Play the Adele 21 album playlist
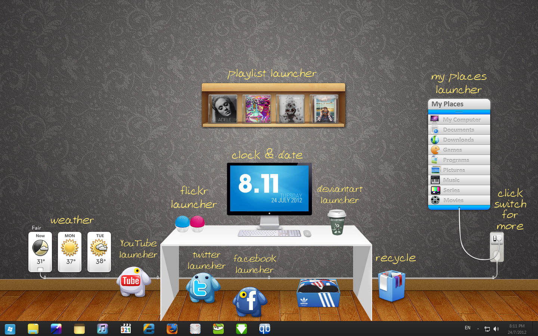Image resolution: width=538 pixels, height=336 pixels. [223, 109]
